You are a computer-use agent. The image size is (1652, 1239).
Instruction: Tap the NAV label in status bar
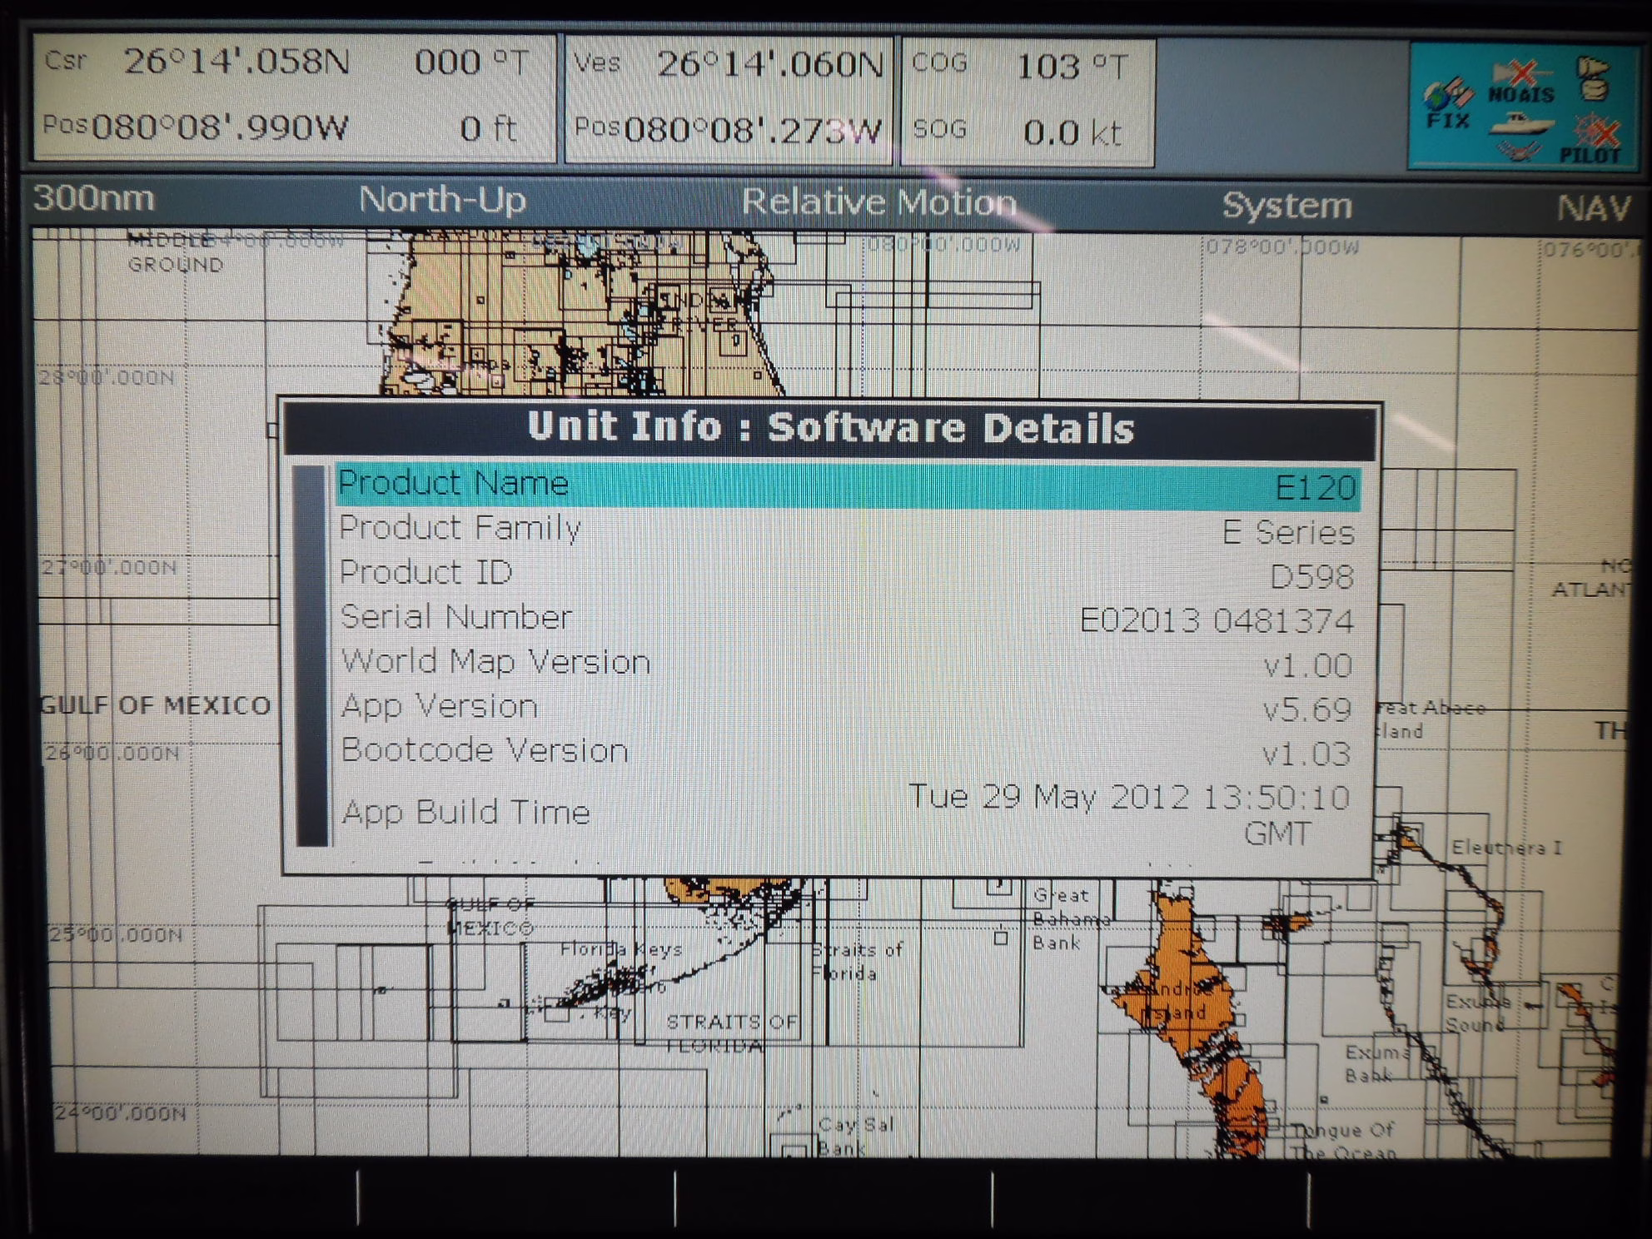pyautogui.click(x=1593, y=208)
